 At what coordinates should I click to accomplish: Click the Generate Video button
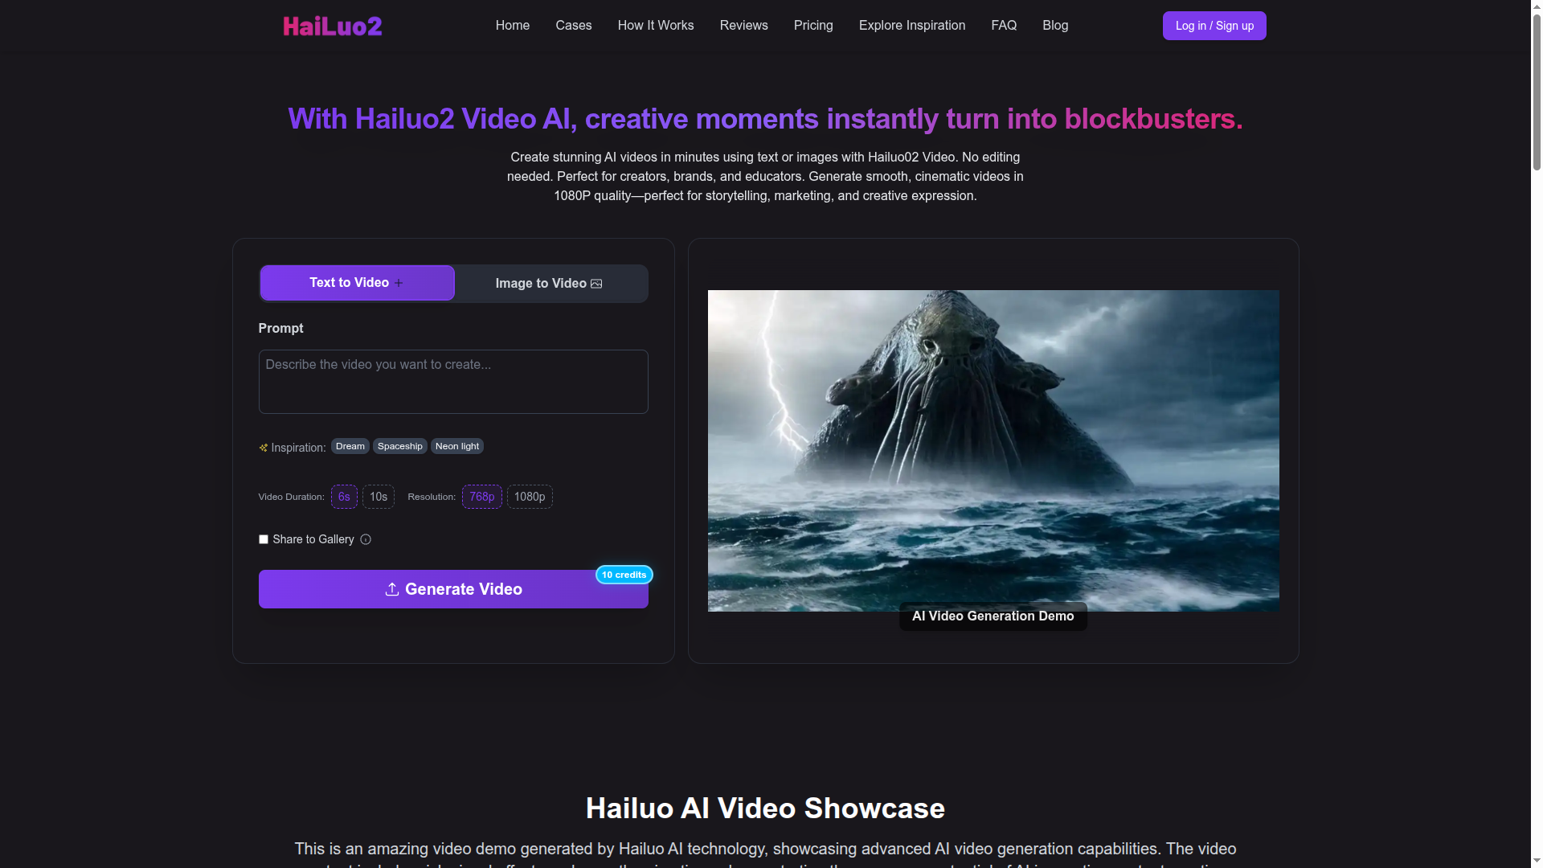pyautogui.click(x=453, y=589)
